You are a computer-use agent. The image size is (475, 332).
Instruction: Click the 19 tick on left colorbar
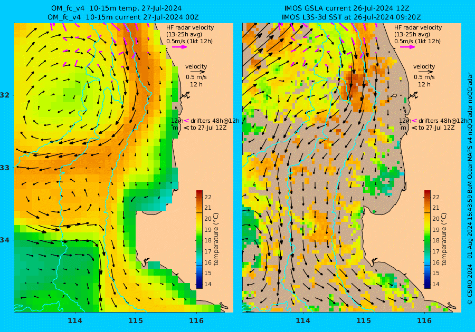coord(208,230)
